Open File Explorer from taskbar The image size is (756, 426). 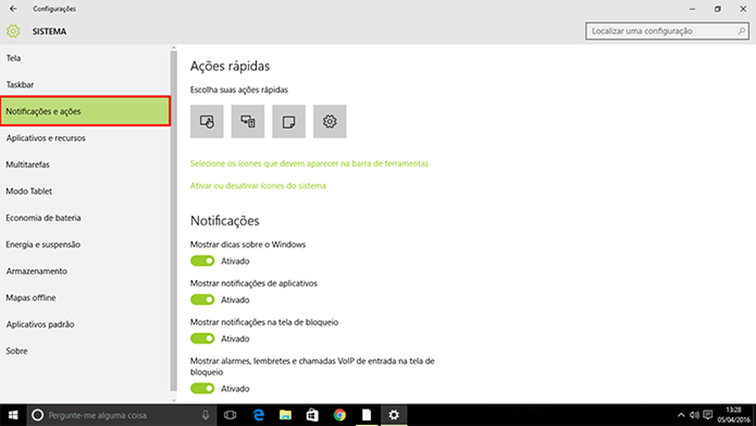point(286,415)
